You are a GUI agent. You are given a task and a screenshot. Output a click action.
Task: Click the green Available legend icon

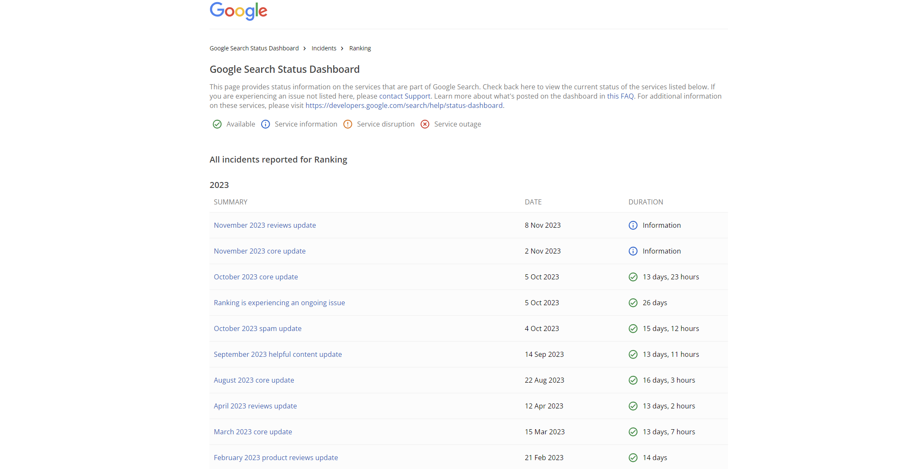(217, 124)
